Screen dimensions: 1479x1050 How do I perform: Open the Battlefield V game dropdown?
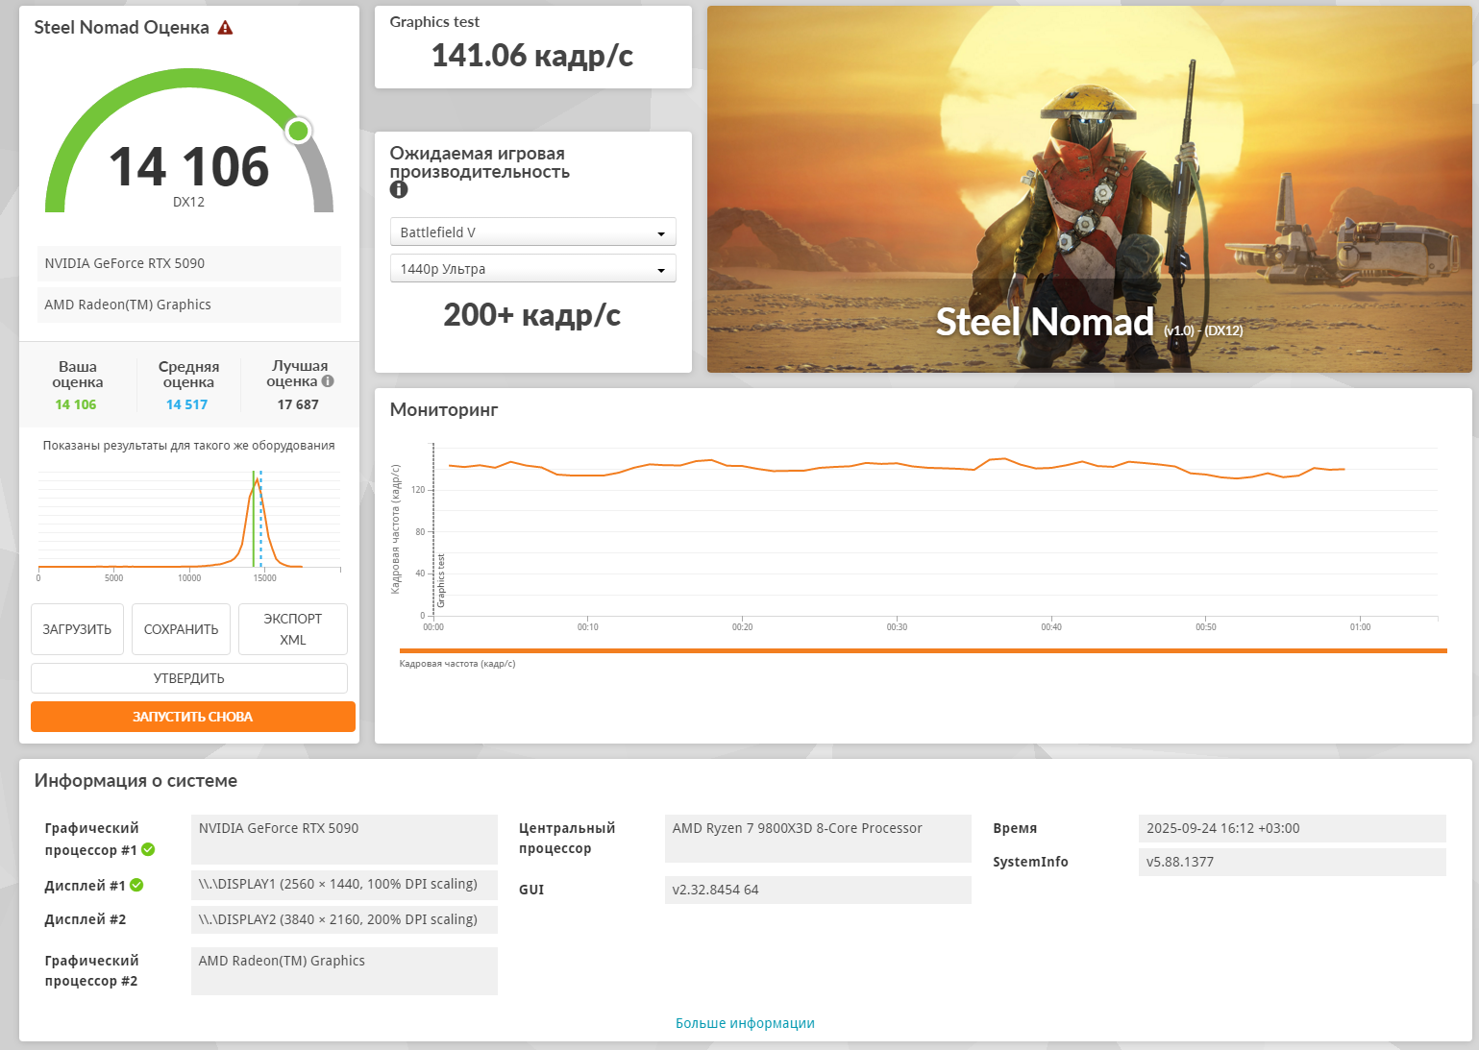[533, 232]
